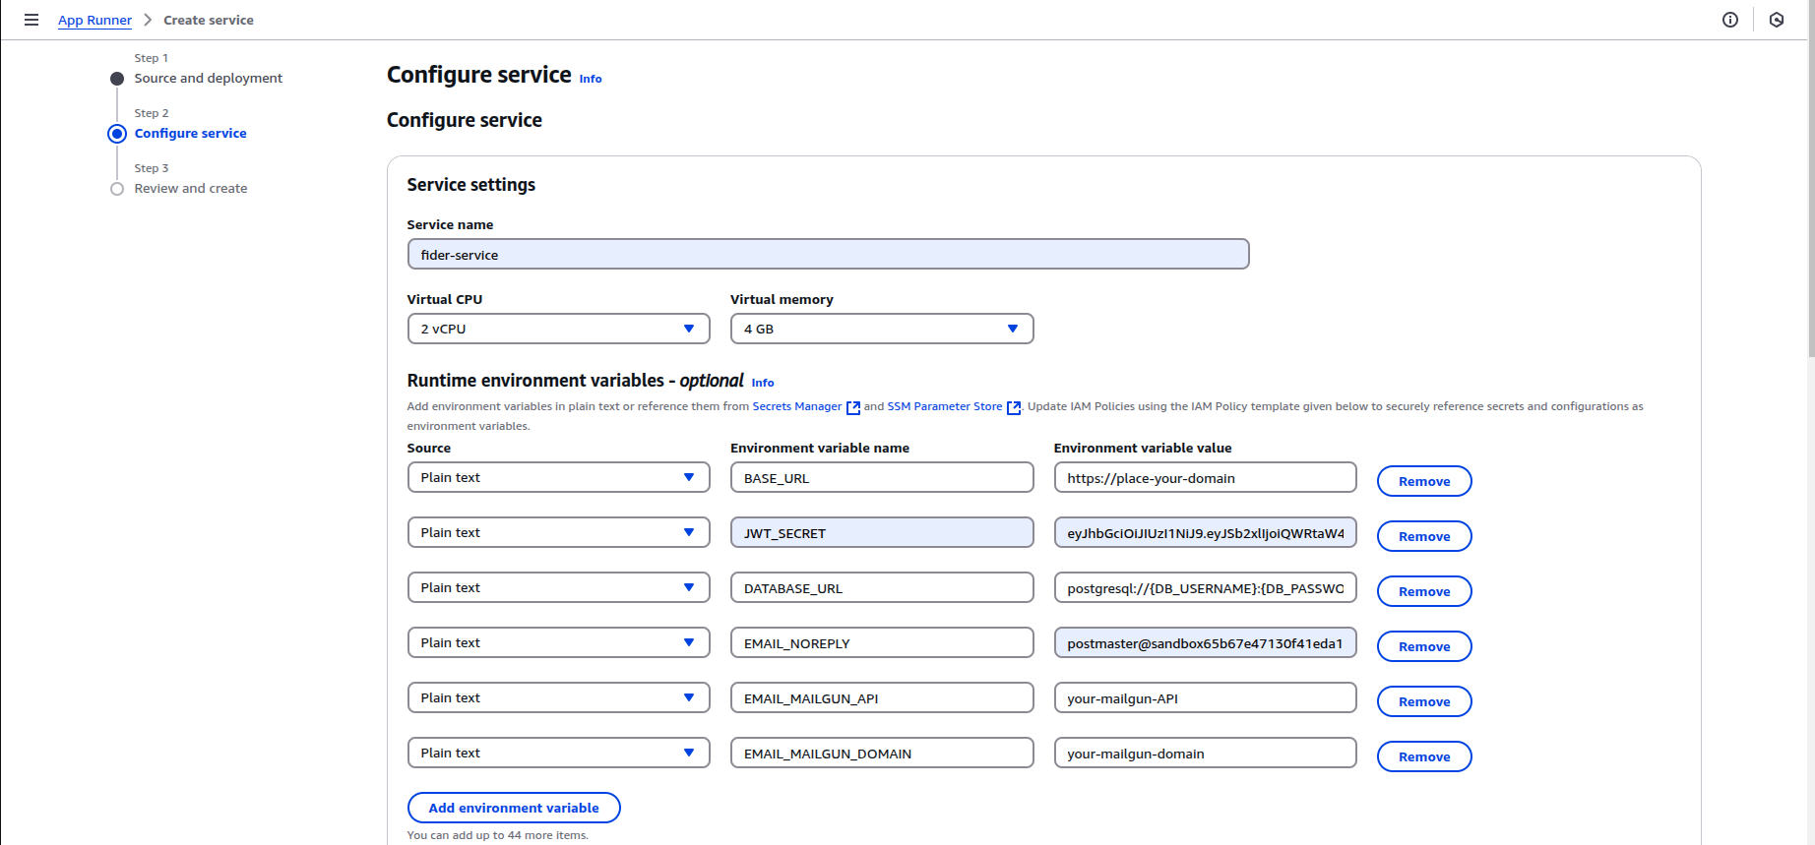Remove the DATABASE_URL environment variable
The width and height of the screenshot is (1815, 845).
1423,591
